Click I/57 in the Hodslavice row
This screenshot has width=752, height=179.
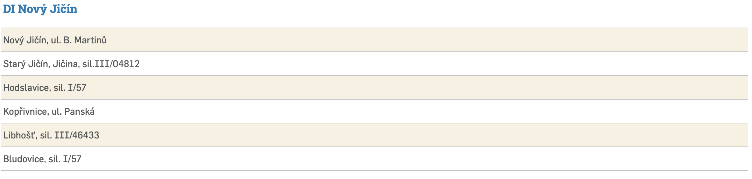[77, 88]
